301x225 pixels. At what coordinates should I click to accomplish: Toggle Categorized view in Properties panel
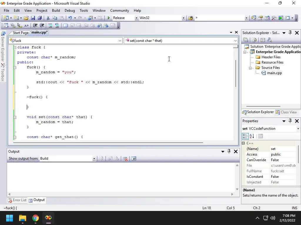point(245,136)
